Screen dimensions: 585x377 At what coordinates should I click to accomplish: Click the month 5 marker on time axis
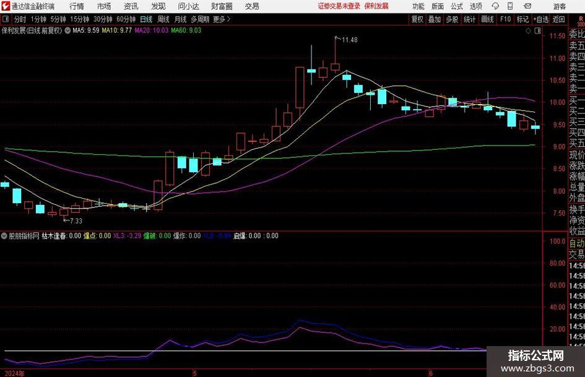tap(195, 373)
